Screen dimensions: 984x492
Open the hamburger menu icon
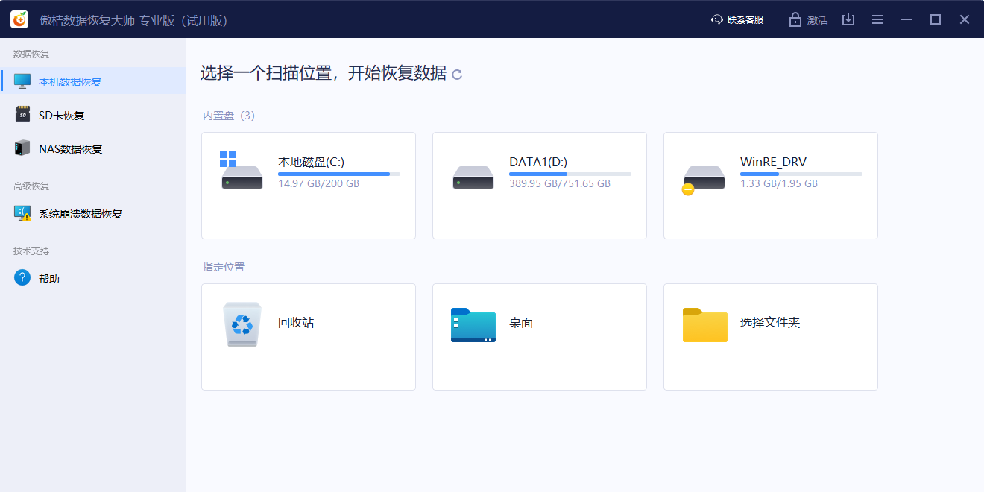coord(877,19)
